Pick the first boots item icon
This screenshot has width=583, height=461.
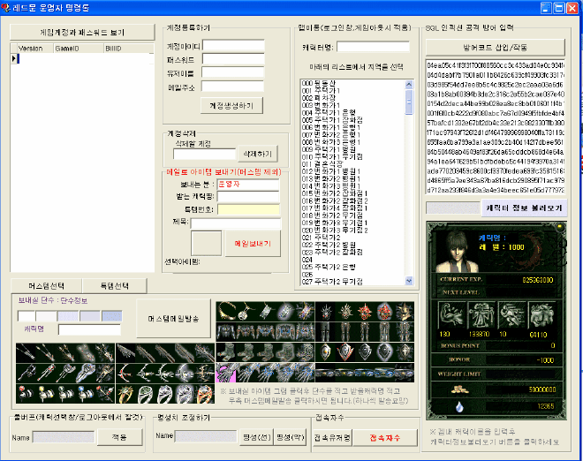226,351
